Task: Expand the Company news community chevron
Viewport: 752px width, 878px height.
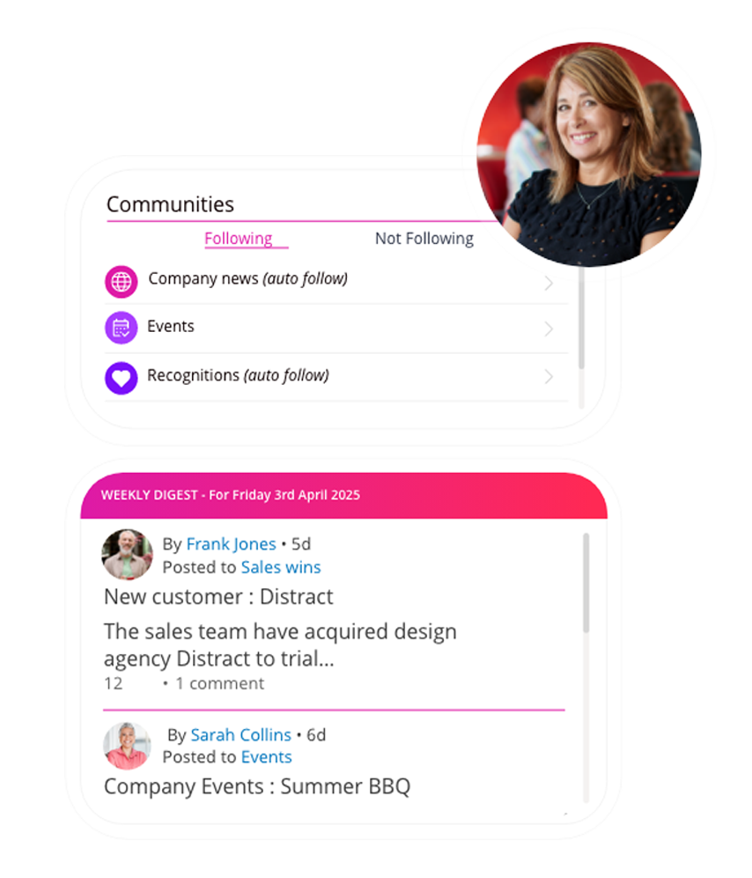Action: coord(549,284)
